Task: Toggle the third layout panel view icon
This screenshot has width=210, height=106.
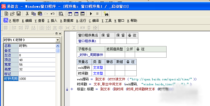Action: 82,14
